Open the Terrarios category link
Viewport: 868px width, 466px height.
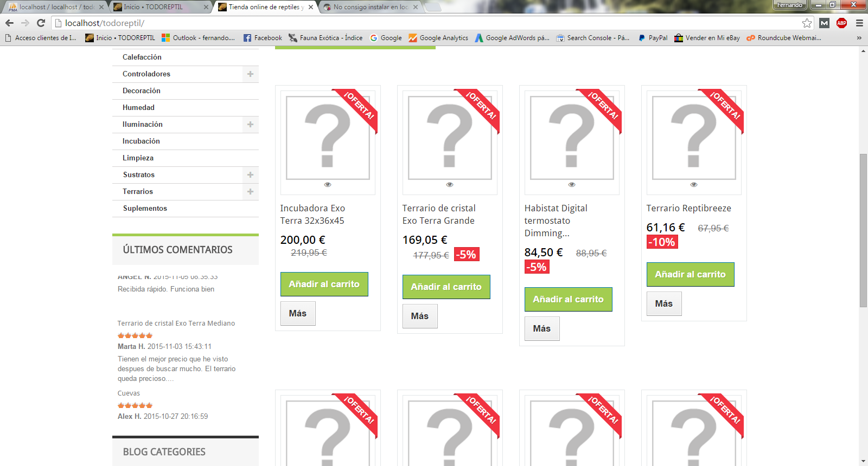138,192
